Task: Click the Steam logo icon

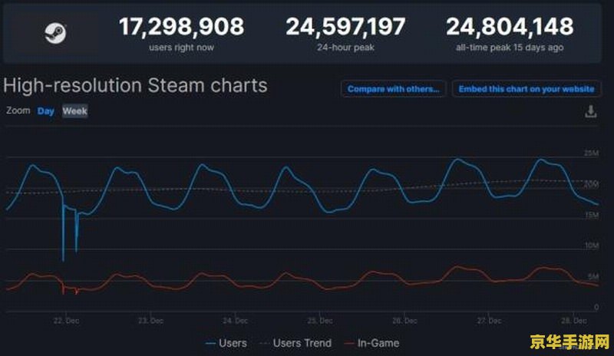Action: [55, 33]
